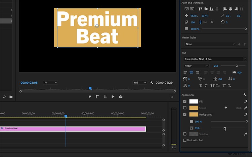Click the rotation icon
This screenshot has height=157, width=252.
(222, 22)
